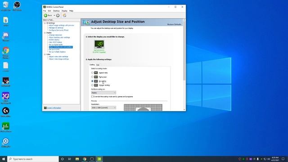This screenshot has height=162, width=288.
Task: Open Adjust video color settings task
Action: [x=58, y=57]
